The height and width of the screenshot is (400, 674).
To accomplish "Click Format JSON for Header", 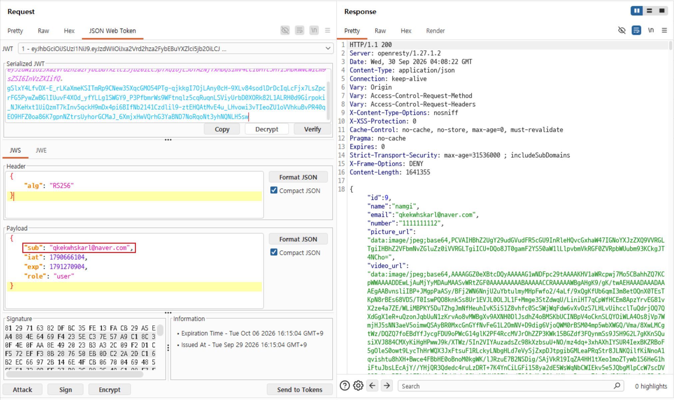I will [x=298, y=177].
